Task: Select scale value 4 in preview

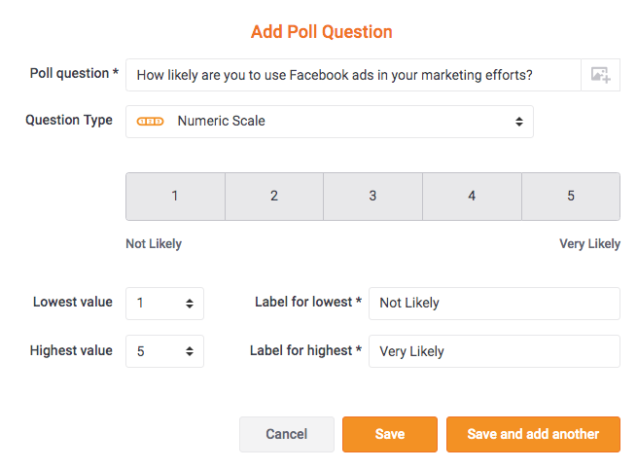Action: click(x=472, y=197)
